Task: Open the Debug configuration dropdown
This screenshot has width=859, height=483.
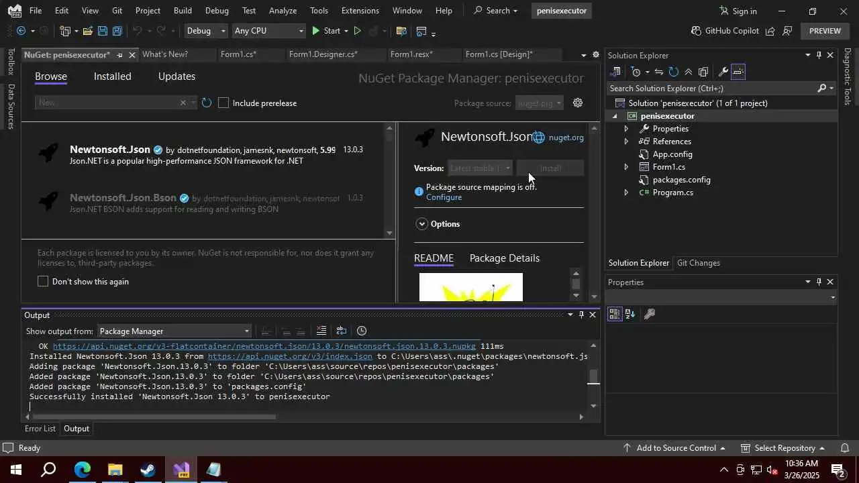Action: [x=205, y=31]
